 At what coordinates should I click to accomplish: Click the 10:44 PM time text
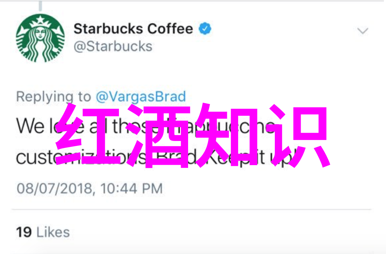(x=131, y=189)
